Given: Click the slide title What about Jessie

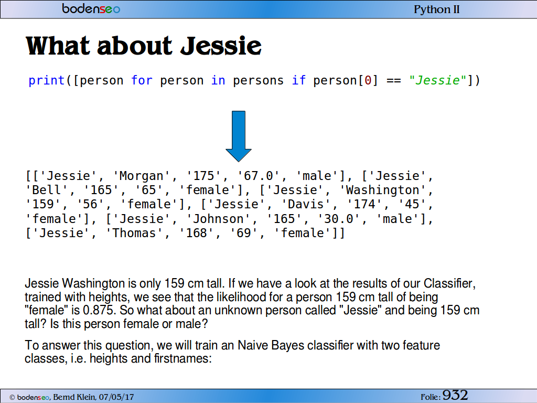Looking at the screenshot, I should click(x=144, y=46).
